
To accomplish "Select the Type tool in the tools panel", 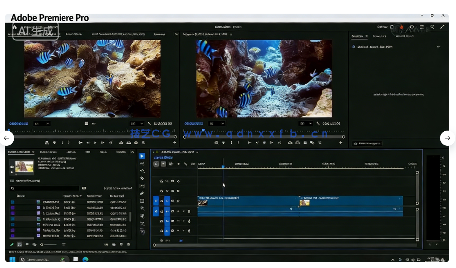I will tap(141, 222).
